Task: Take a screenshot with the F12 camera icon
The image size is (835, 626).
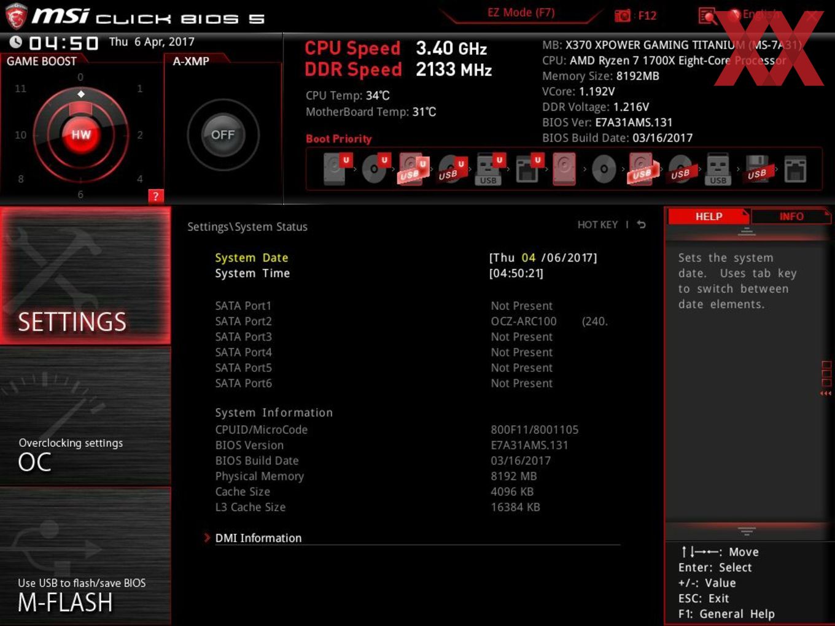Action: pos(623,15)
